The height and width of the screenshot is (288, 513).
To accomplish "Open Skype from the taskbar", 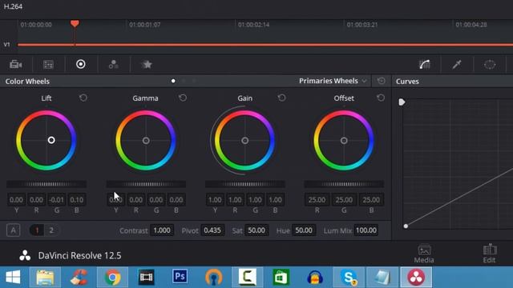I will point(349,278).
